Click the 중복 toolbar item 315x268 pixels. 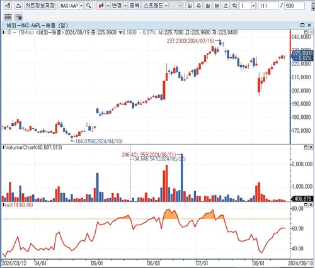pos(134,6)
